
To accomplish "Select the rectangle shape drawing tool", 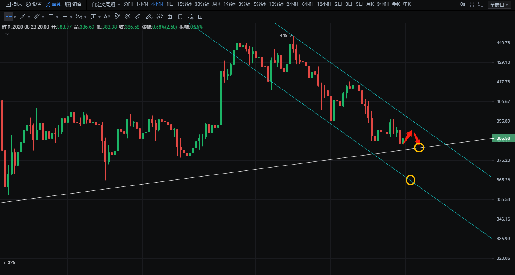I will click(51, 17).
